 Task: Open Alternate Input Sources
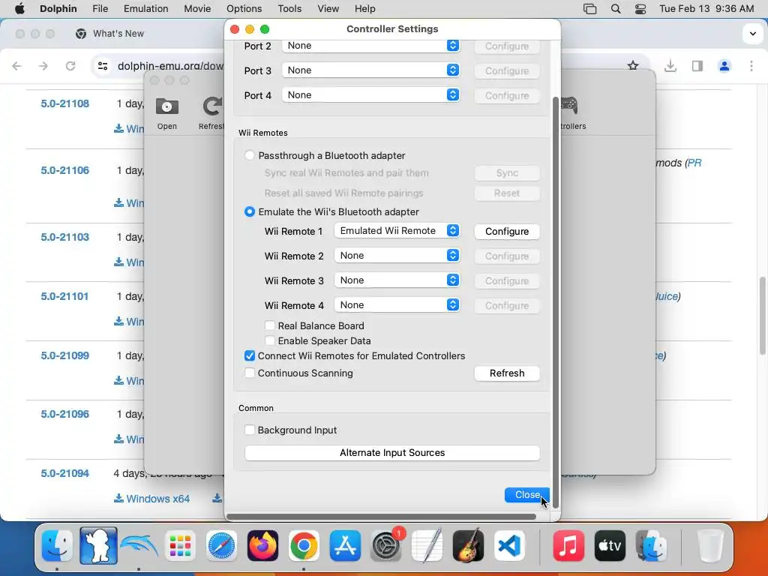[392, 452]
